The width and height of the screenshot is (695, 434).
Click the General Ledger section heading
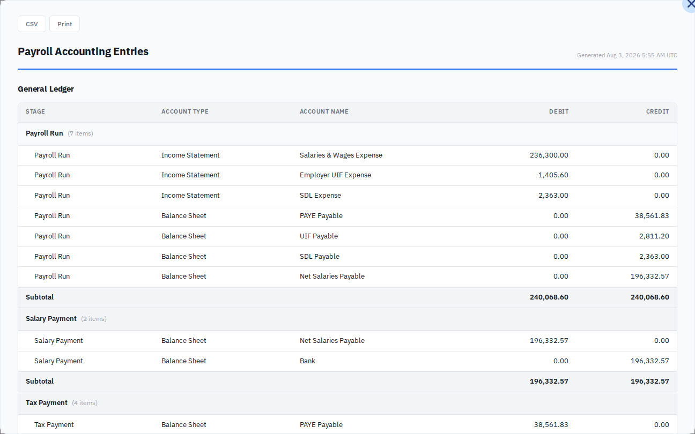click(46, 89)
